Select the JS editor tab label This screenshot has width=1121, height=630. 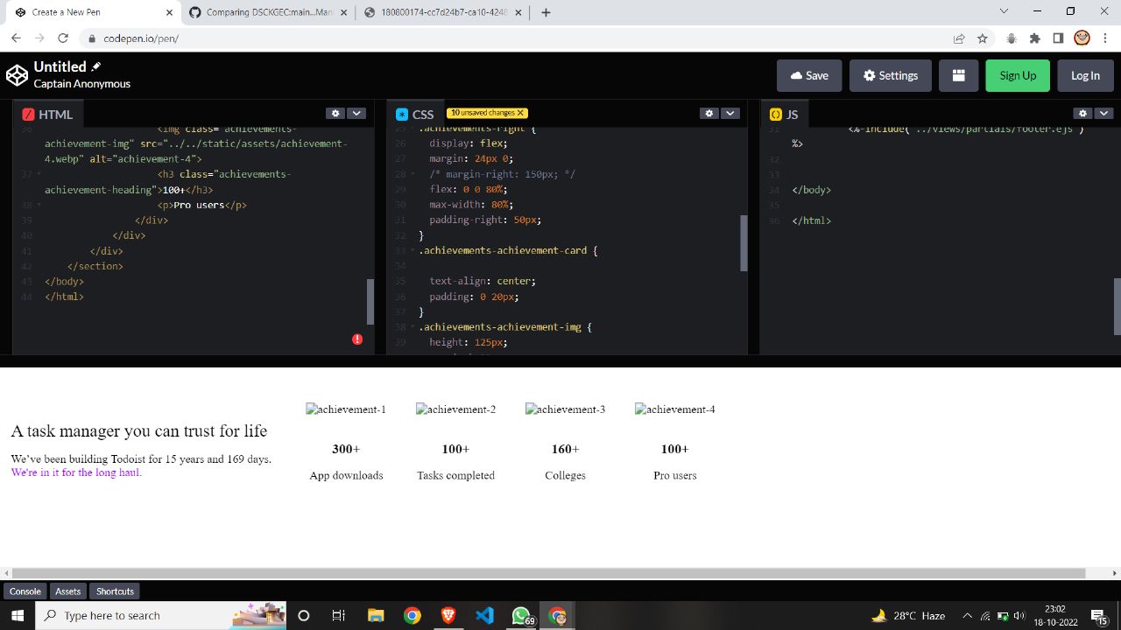tap(784, 115)
